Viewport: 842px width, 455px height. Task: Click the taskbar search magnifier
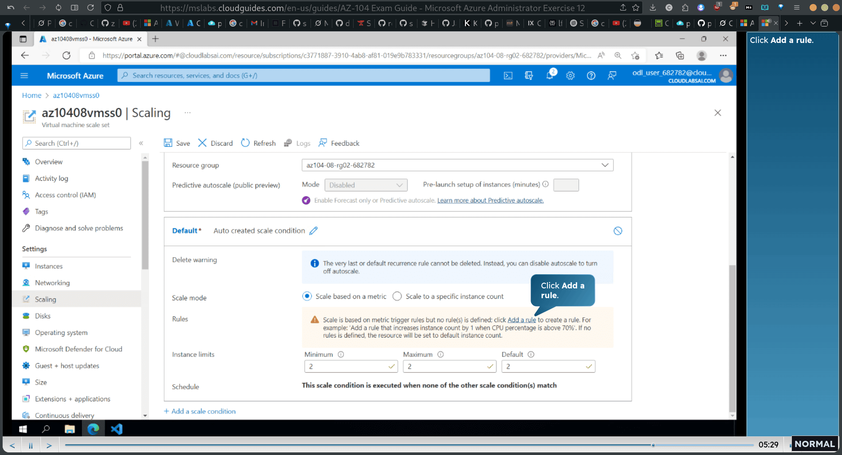[46, 429]
